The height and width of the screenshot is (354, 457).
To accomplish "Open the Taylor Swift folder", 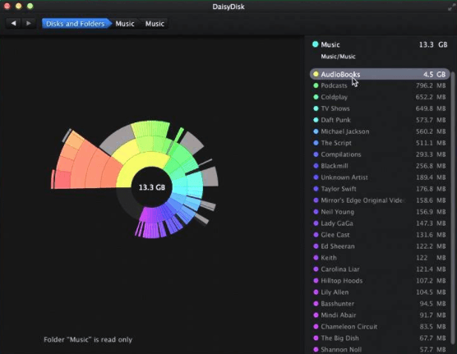I will coord(380,189).
